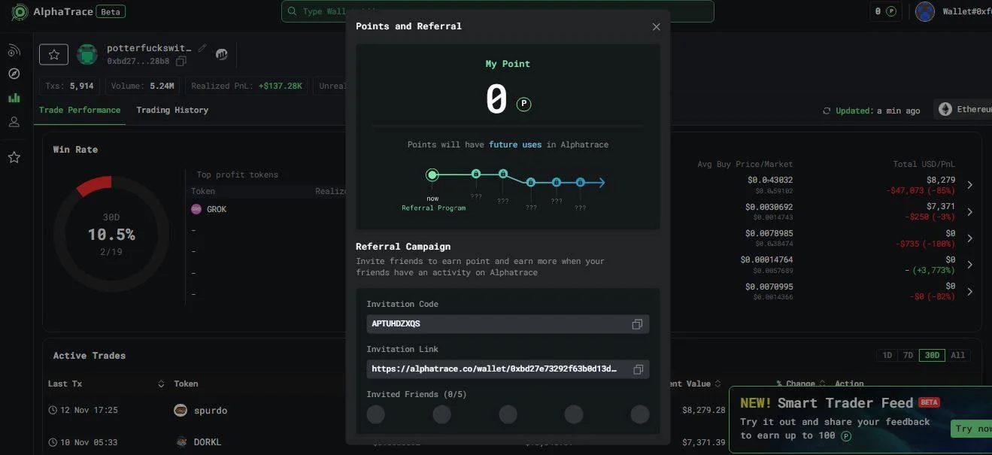Click Referral Program label under timeline
The height and width of the screenshot is (455, 992).
433,208
